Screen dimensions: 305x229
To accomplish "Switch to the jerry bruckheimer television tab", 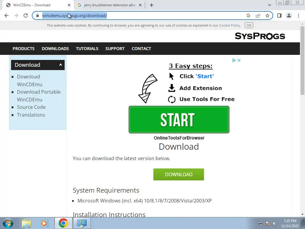I will tap(110, 5).
